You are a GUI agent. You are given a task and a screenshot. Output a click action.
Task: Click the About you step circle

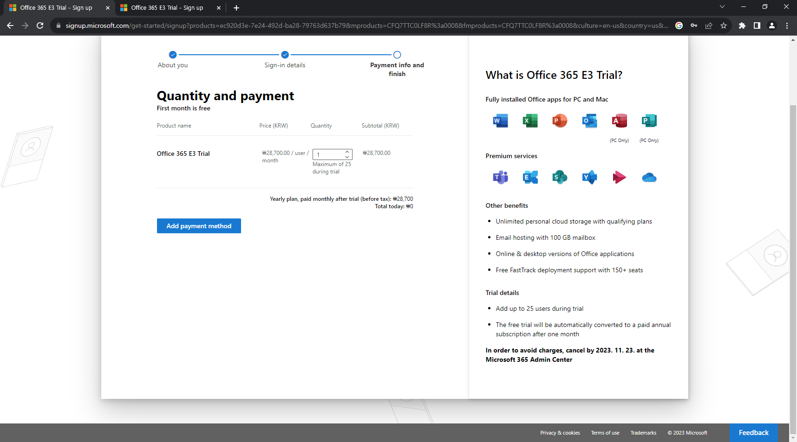click(173, 55)
